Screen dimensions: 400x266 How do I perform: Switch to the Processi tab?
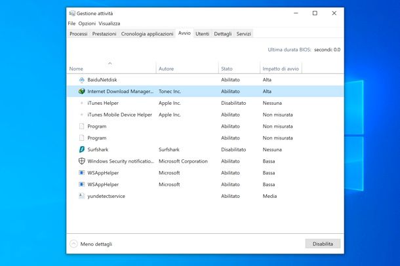(79, 33)
